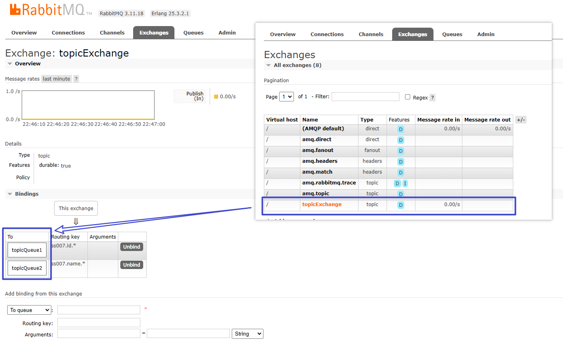This screenshot has height=340, width=563.
Task: Switch to the Queues tab in left navigation
Action: (193, 33)
